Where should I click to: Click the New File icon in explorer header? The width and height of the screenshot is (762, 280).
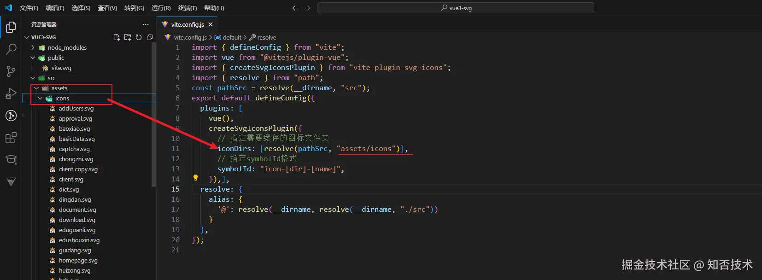coord(117,37)
